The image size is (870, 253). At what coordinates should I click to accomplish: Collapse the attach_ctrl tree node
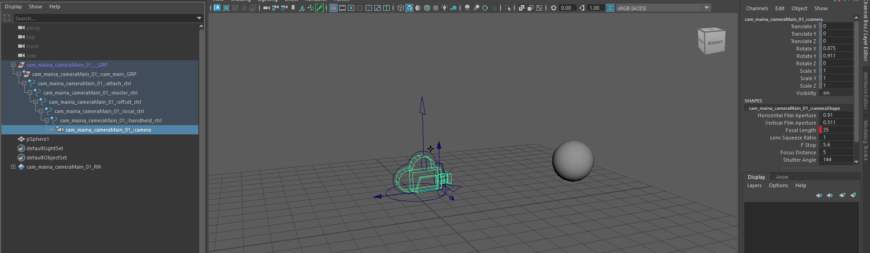pyautogui.click(x=24, y=83)
